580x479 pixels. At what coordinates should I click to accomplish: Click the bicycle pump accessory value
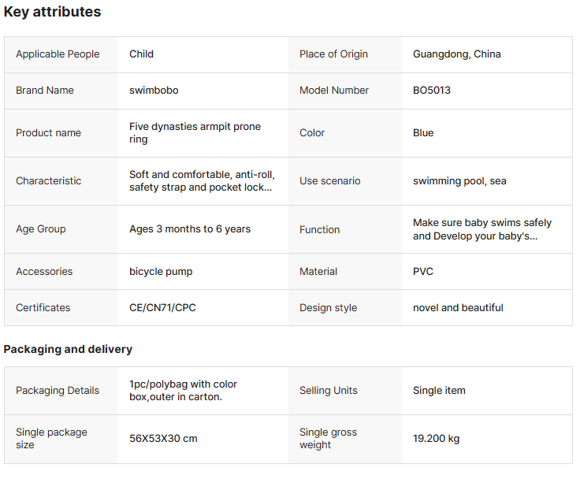click(x=161, y=272)
